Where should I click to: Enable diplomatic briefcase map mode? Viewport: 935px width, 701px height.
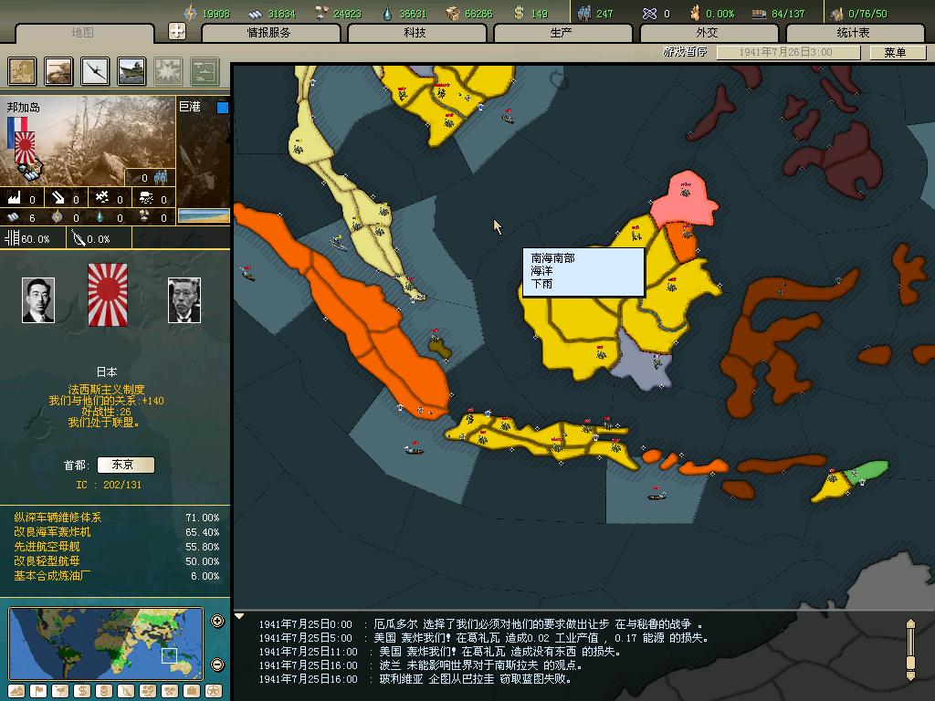(x=192, y=692)
